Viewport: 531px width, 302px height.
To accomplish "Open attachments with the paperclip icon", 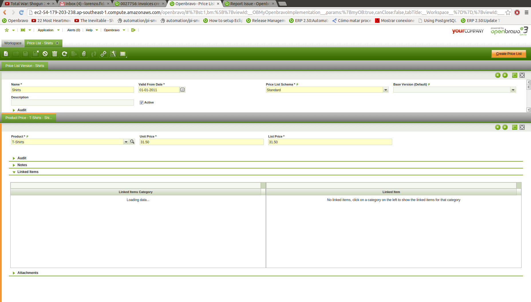I will point(84,54).
